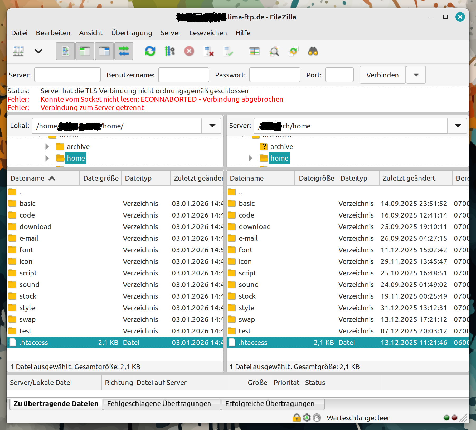This screenshot has height=430, width=476.
Task: Toggle directory comparison
Action: point(274,51)
